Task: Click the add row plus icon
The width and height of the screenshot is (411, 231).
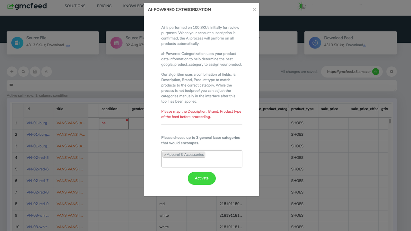Action: [x=12, y=72]
